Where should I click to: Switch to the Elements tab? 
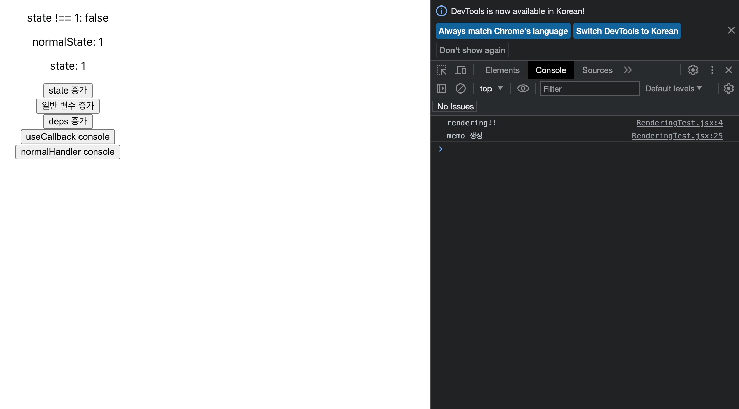[502, 70]
